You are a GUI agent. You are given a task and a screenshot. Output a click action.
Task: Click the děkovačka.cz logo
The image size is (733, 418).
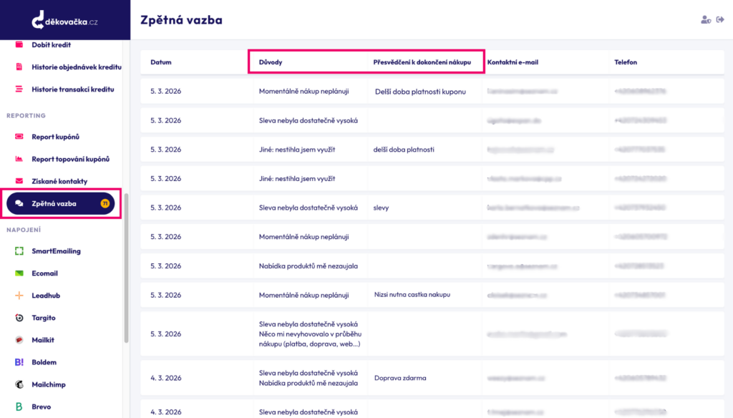(64, 21)
